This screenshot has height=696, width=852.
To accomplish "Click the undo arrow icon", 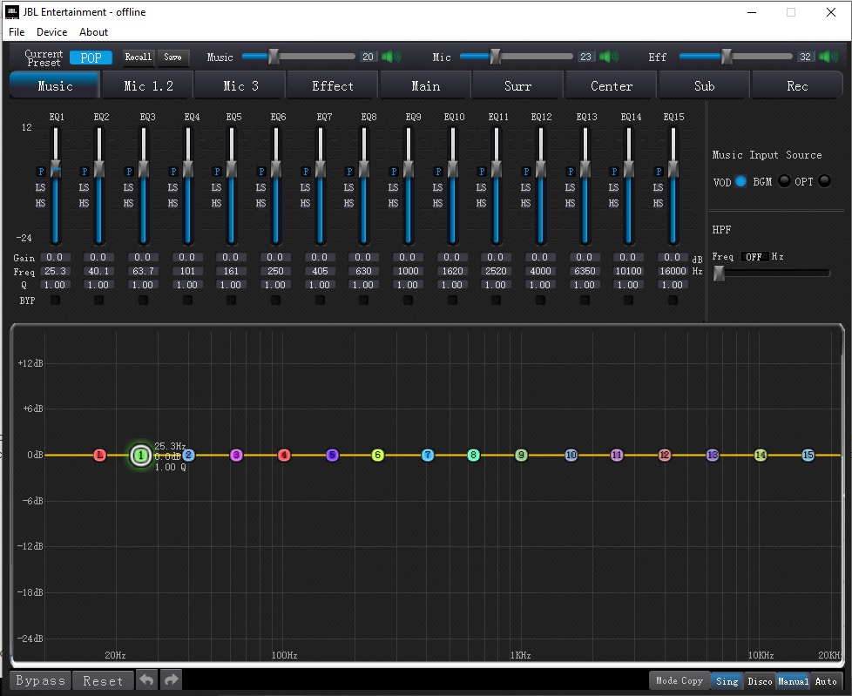I will click(x=147, y=680).
